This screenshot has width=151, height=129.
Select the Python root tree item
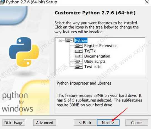point(81,41)
